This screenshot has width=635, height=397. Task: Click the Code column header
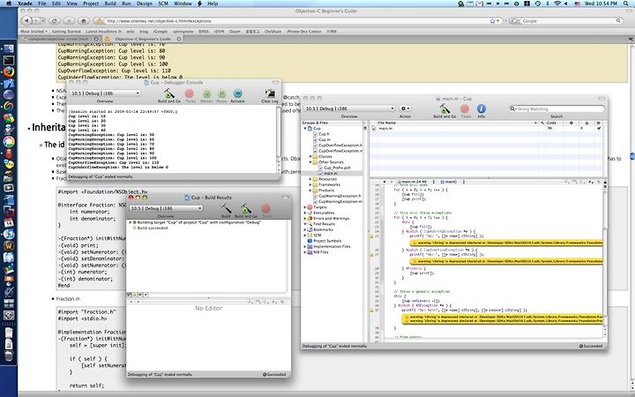pyautogui.click(x=551, y=123)
